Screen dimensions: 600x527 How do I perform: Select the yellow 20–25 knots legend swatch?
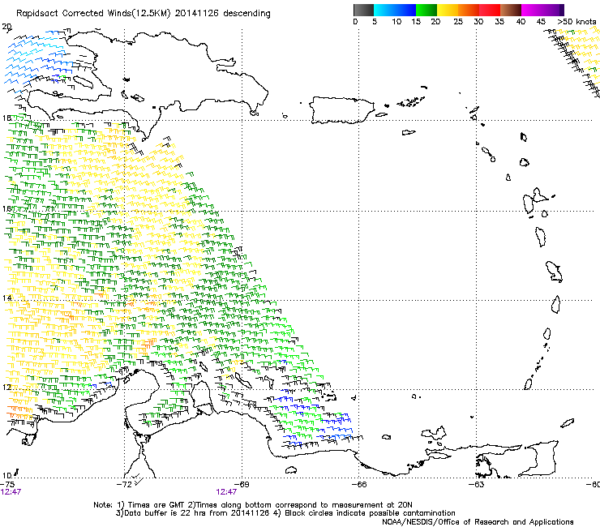[448, 10]
